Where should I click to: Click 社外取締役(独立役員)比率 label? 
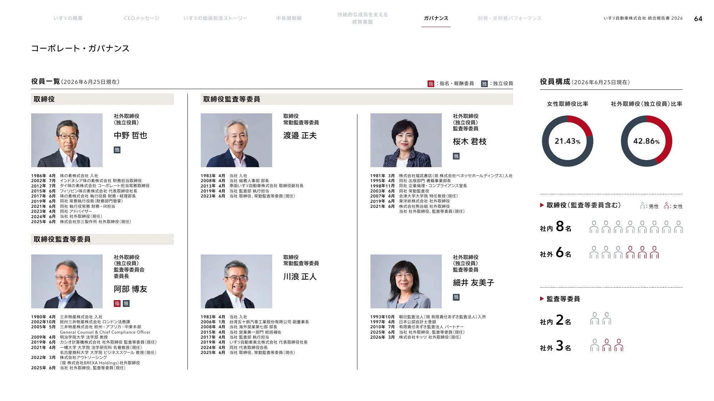[x=647, y=104]
